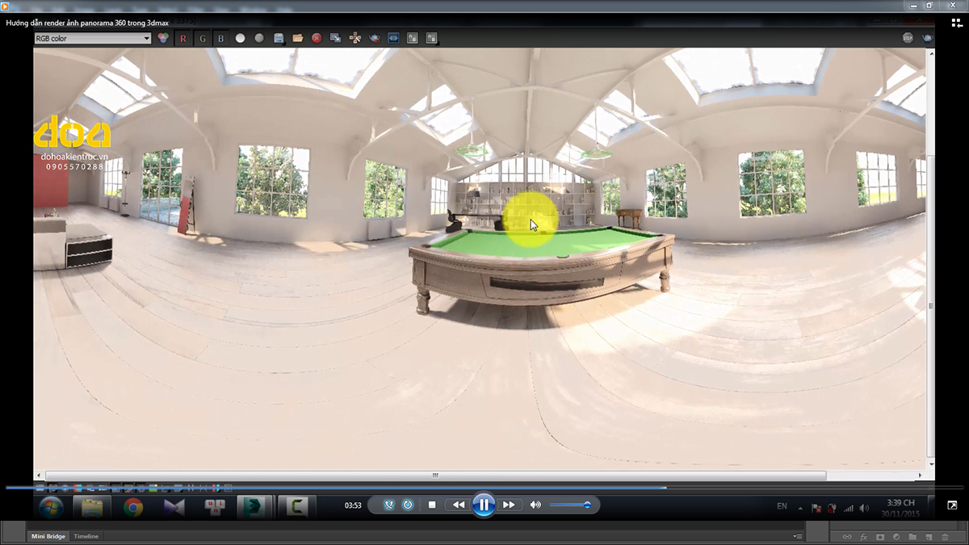Pause the video playback

click(x=483, y=504)
